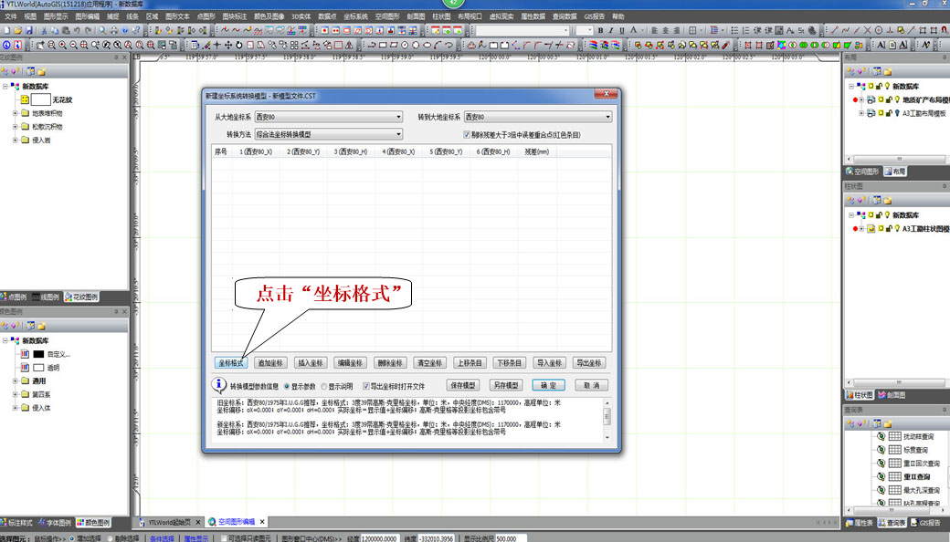The image size is (950, 542).
Task: Toggle 导出坐标时打开文件 checkbox
Action: click(x=366, y=386)
